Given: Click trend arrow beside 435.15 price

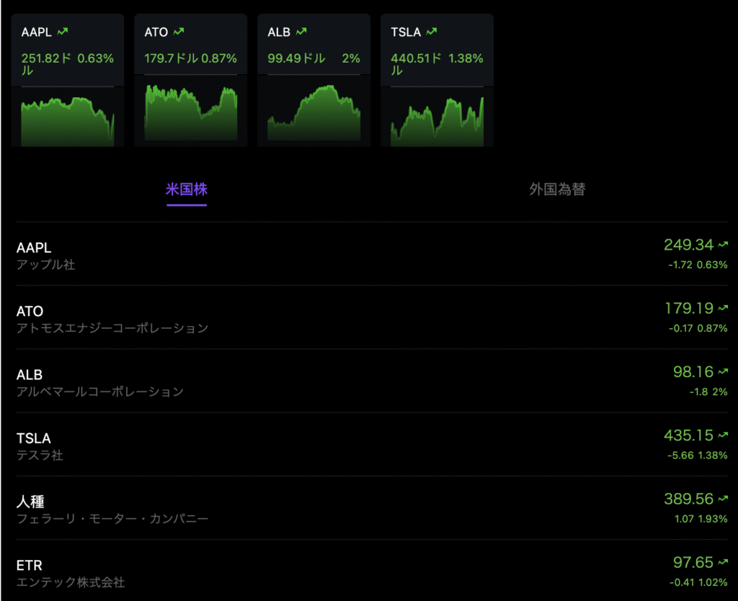Looking at the screenshot, I should tap(723, 436).
